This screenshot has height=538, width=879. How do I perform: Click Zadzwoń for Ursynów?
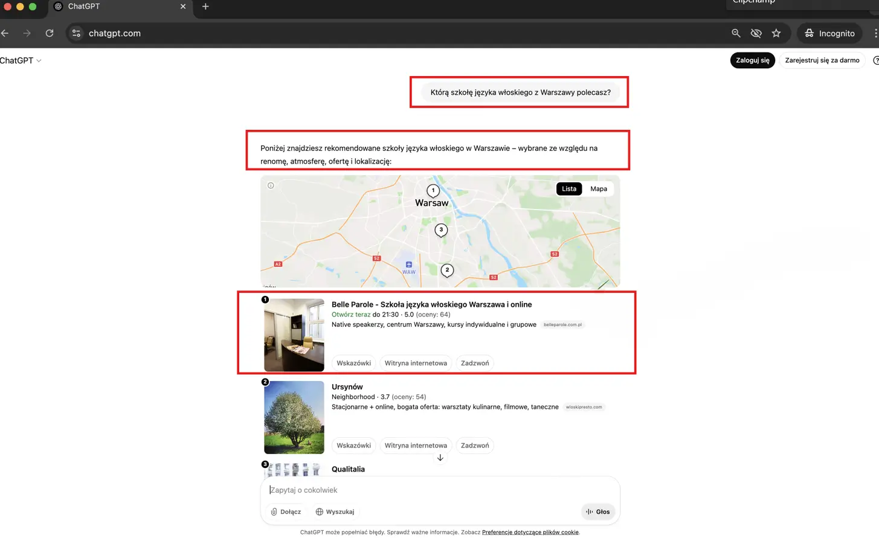pyautogui.click(x=475, y=446)
